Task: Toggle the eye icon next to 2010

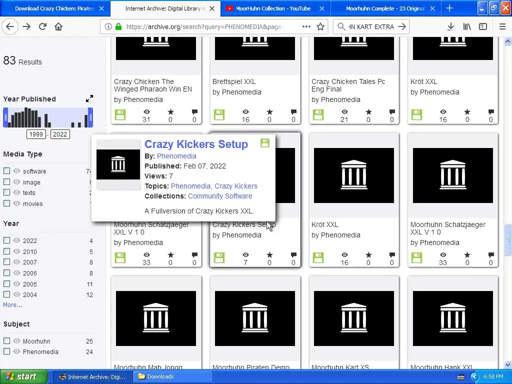Action: tap(16, 251)
